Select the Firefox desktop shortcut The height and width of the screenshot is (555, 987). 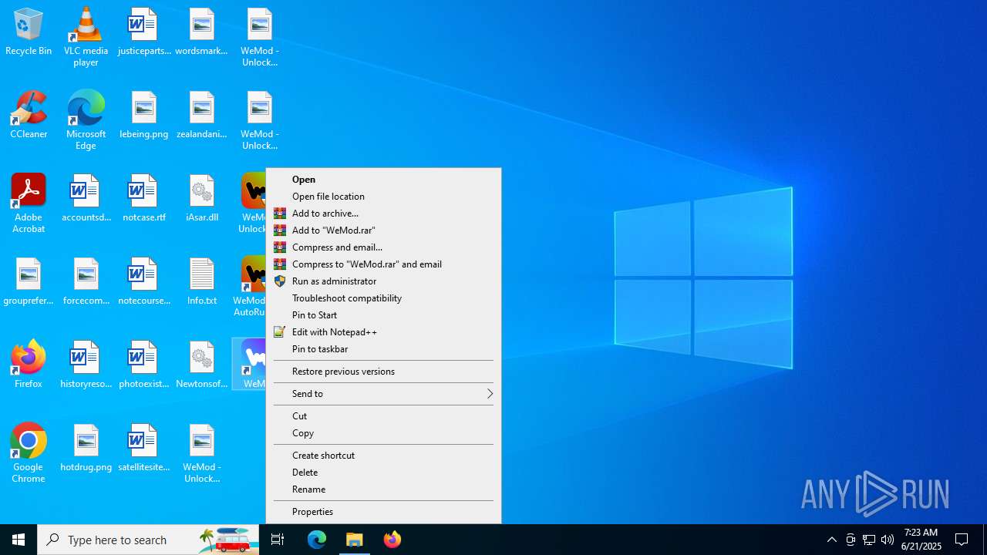29,364
